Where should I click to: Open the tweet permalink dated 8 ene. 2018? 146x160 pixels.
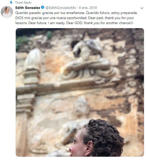click(88, 8)
